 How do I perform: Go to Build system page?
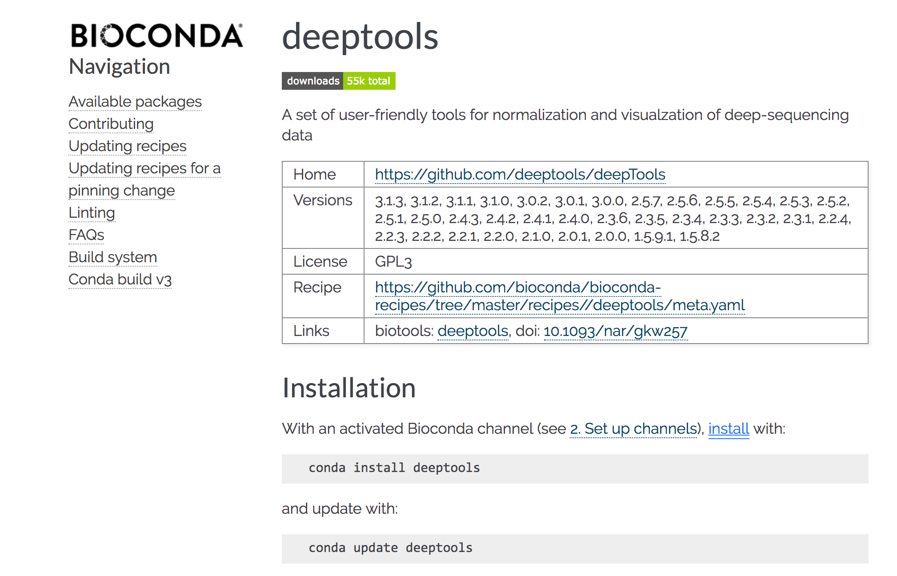pyautogui.click(x=113, y=257)
